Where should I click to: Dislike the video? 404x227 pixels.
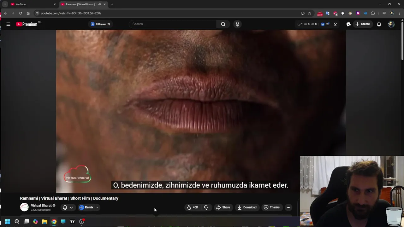tap(206, 207)
